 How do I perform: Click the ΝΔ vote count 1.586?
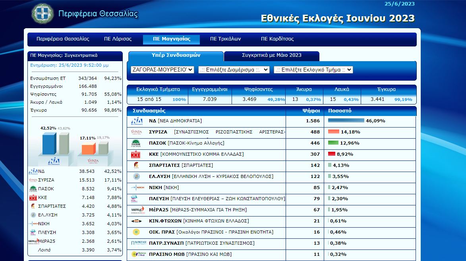(x=313, y=121)
